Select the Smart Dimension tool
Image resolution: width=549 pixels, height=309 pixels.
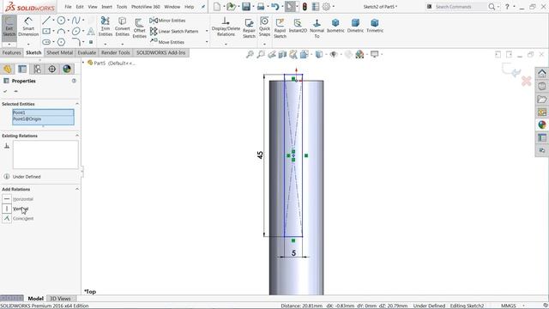point(28,27)
